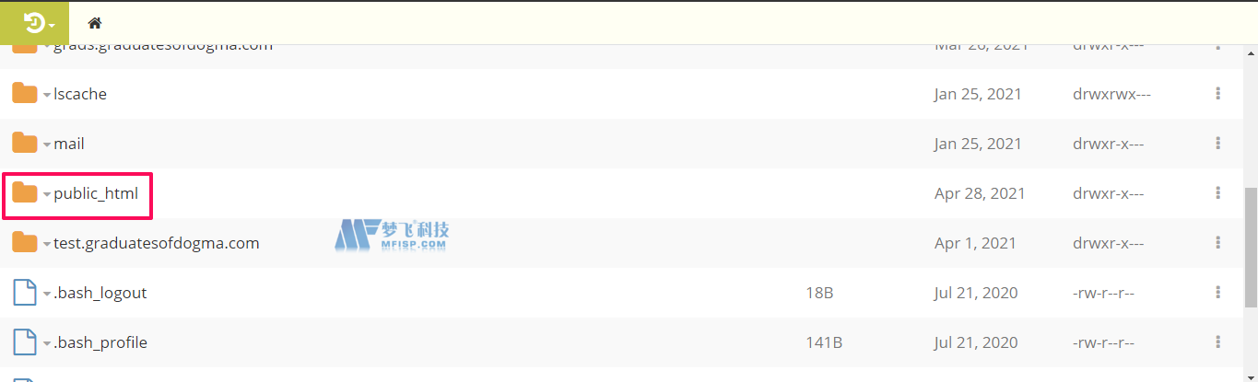The height and width of the screenshot is (382, 1258).
Task: Open the three-dot menu for public_html
Action: coord(1218,193)
